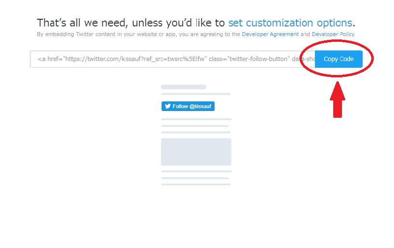
Task: Click the third placeholder line above the gray image block
Action: pos(196,132)
